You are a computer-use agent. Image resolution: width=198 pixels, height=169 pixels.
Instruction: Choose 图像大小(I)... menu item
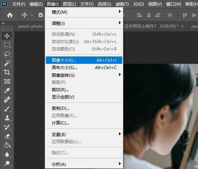84,60
